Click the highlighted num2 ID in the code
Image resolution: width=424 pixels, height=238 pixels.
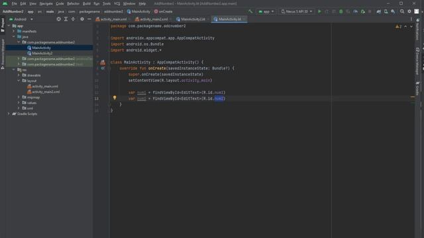click(219, 99)
